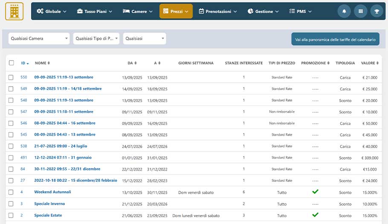The image size is (388, 224).
Task: Open the Tasso Piani menu
Action: [x=95, y=12]
